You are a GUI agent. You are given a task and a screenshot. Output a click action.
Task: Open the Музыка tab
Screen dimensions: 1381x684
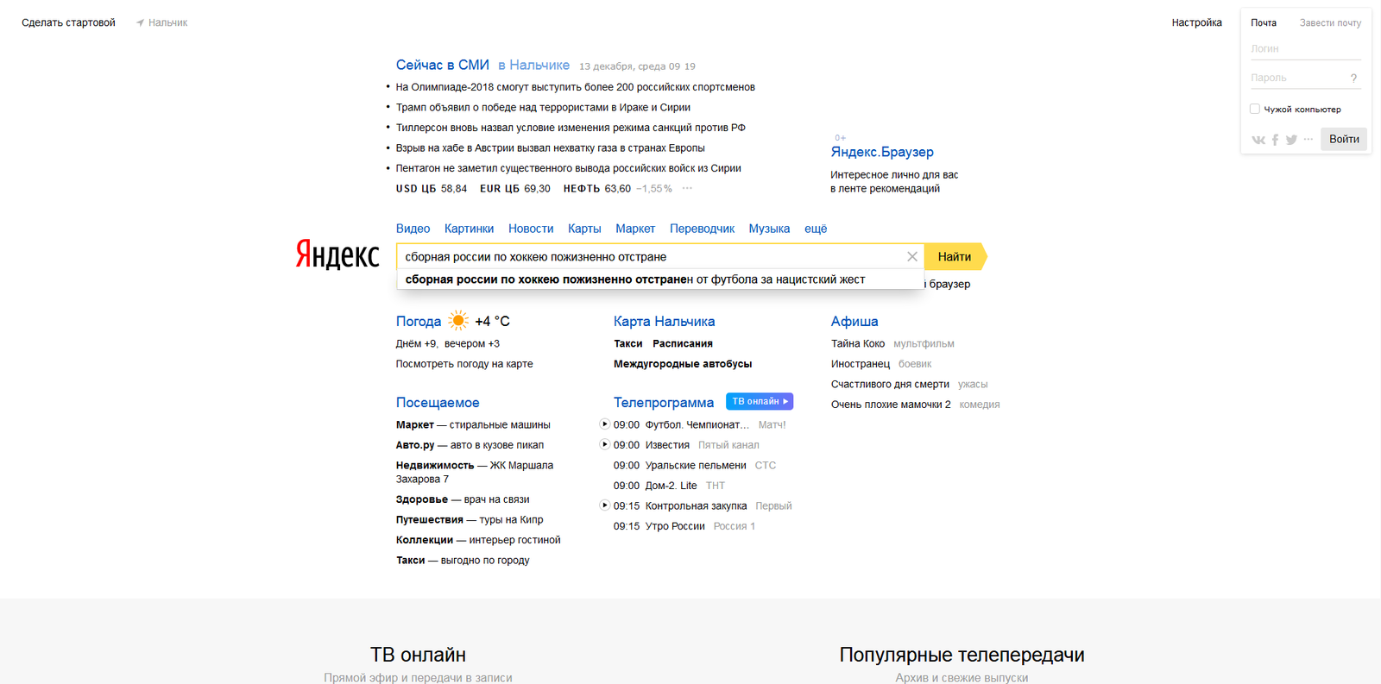pyautogui.click(x=769, y=229)
